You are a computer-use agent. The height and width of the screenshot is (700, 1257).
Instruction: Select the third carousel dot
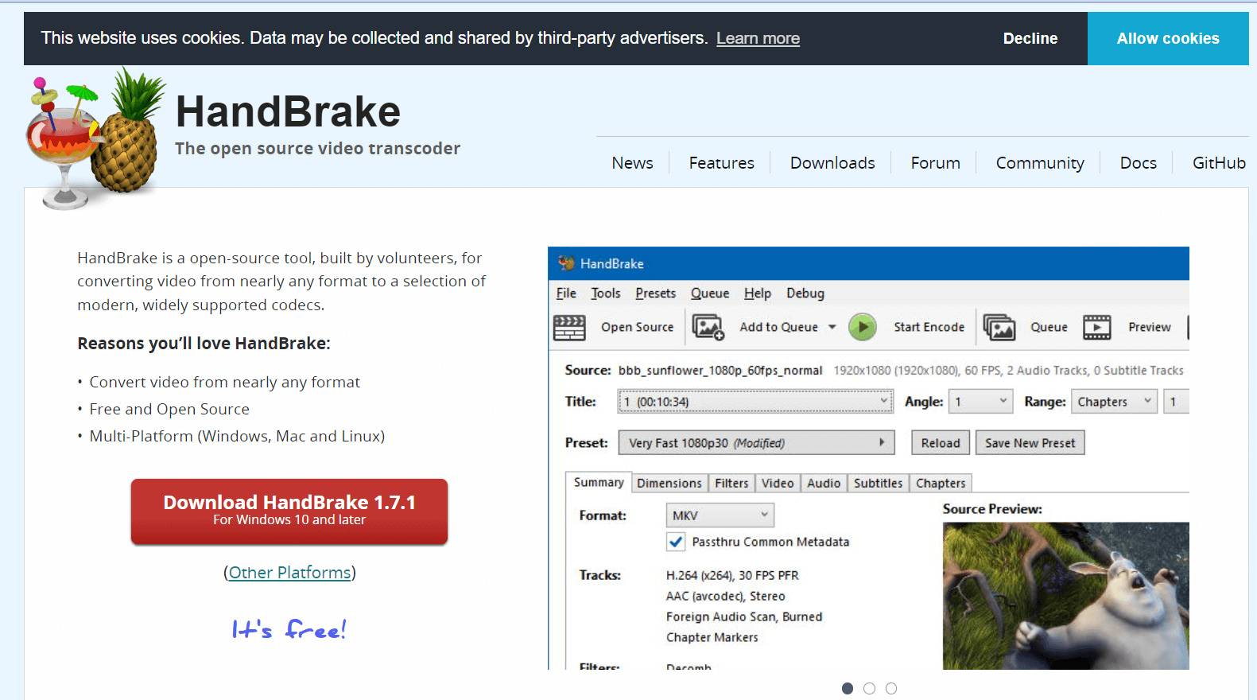(891, 689)
